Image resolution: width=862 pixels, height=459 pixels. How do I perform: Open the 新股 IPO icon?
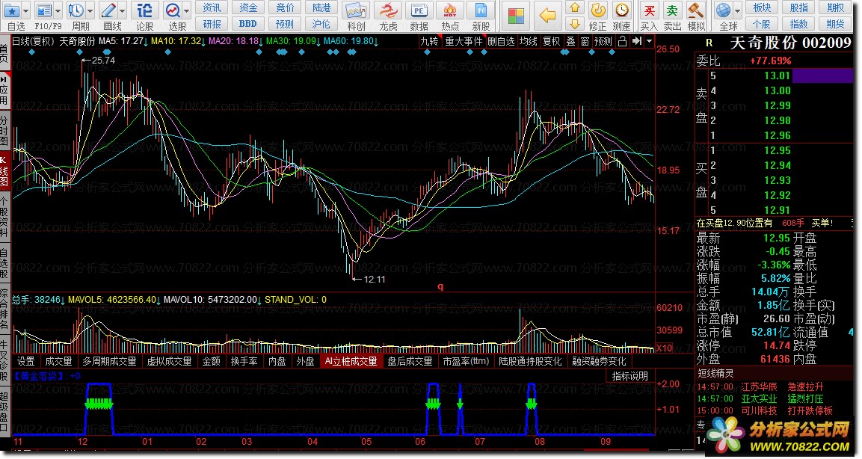tap(481, 11)
